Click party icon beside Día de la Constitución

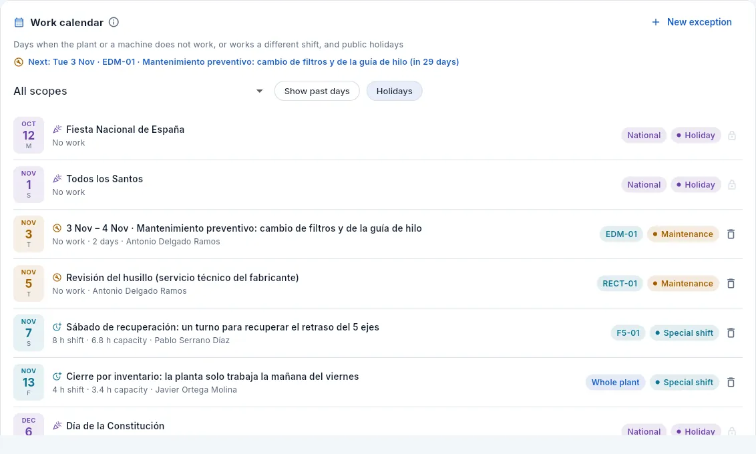coord(57,425)
